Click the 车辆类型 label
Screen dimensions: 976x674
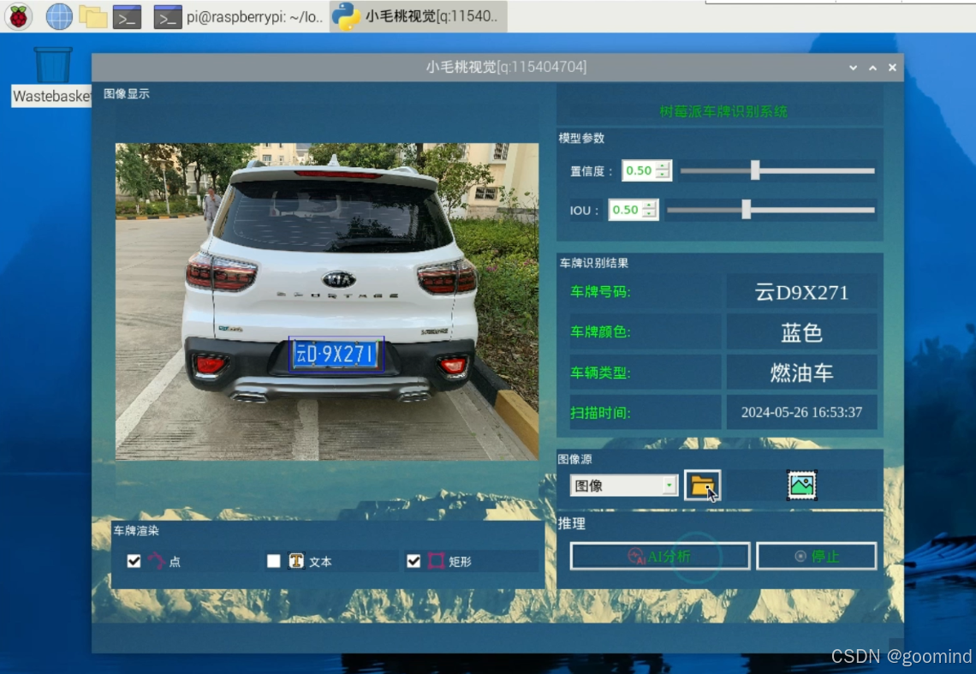600,373
